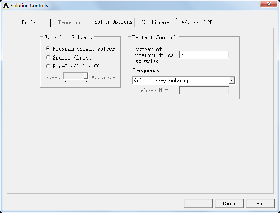This screenshot has height=213, width=280.
Task: Close the Solution Controls dialog
Action: pos(269,4)
